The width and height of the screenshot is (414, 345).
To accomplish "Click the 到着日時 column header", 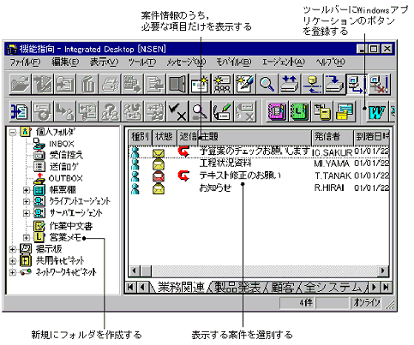I will click(371, 137).
